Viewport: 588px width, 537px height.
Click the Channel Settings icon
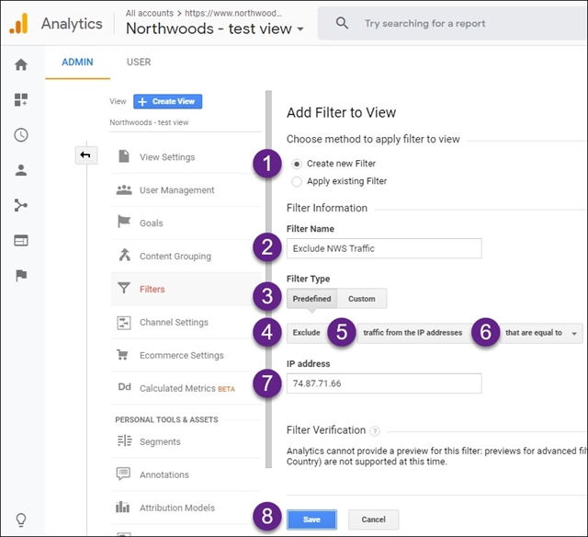point(124,323)
